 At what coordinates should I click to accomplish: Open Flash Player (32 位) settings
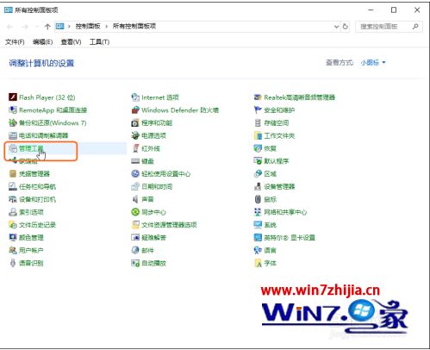pyautogui.click(x=42, y=97)
